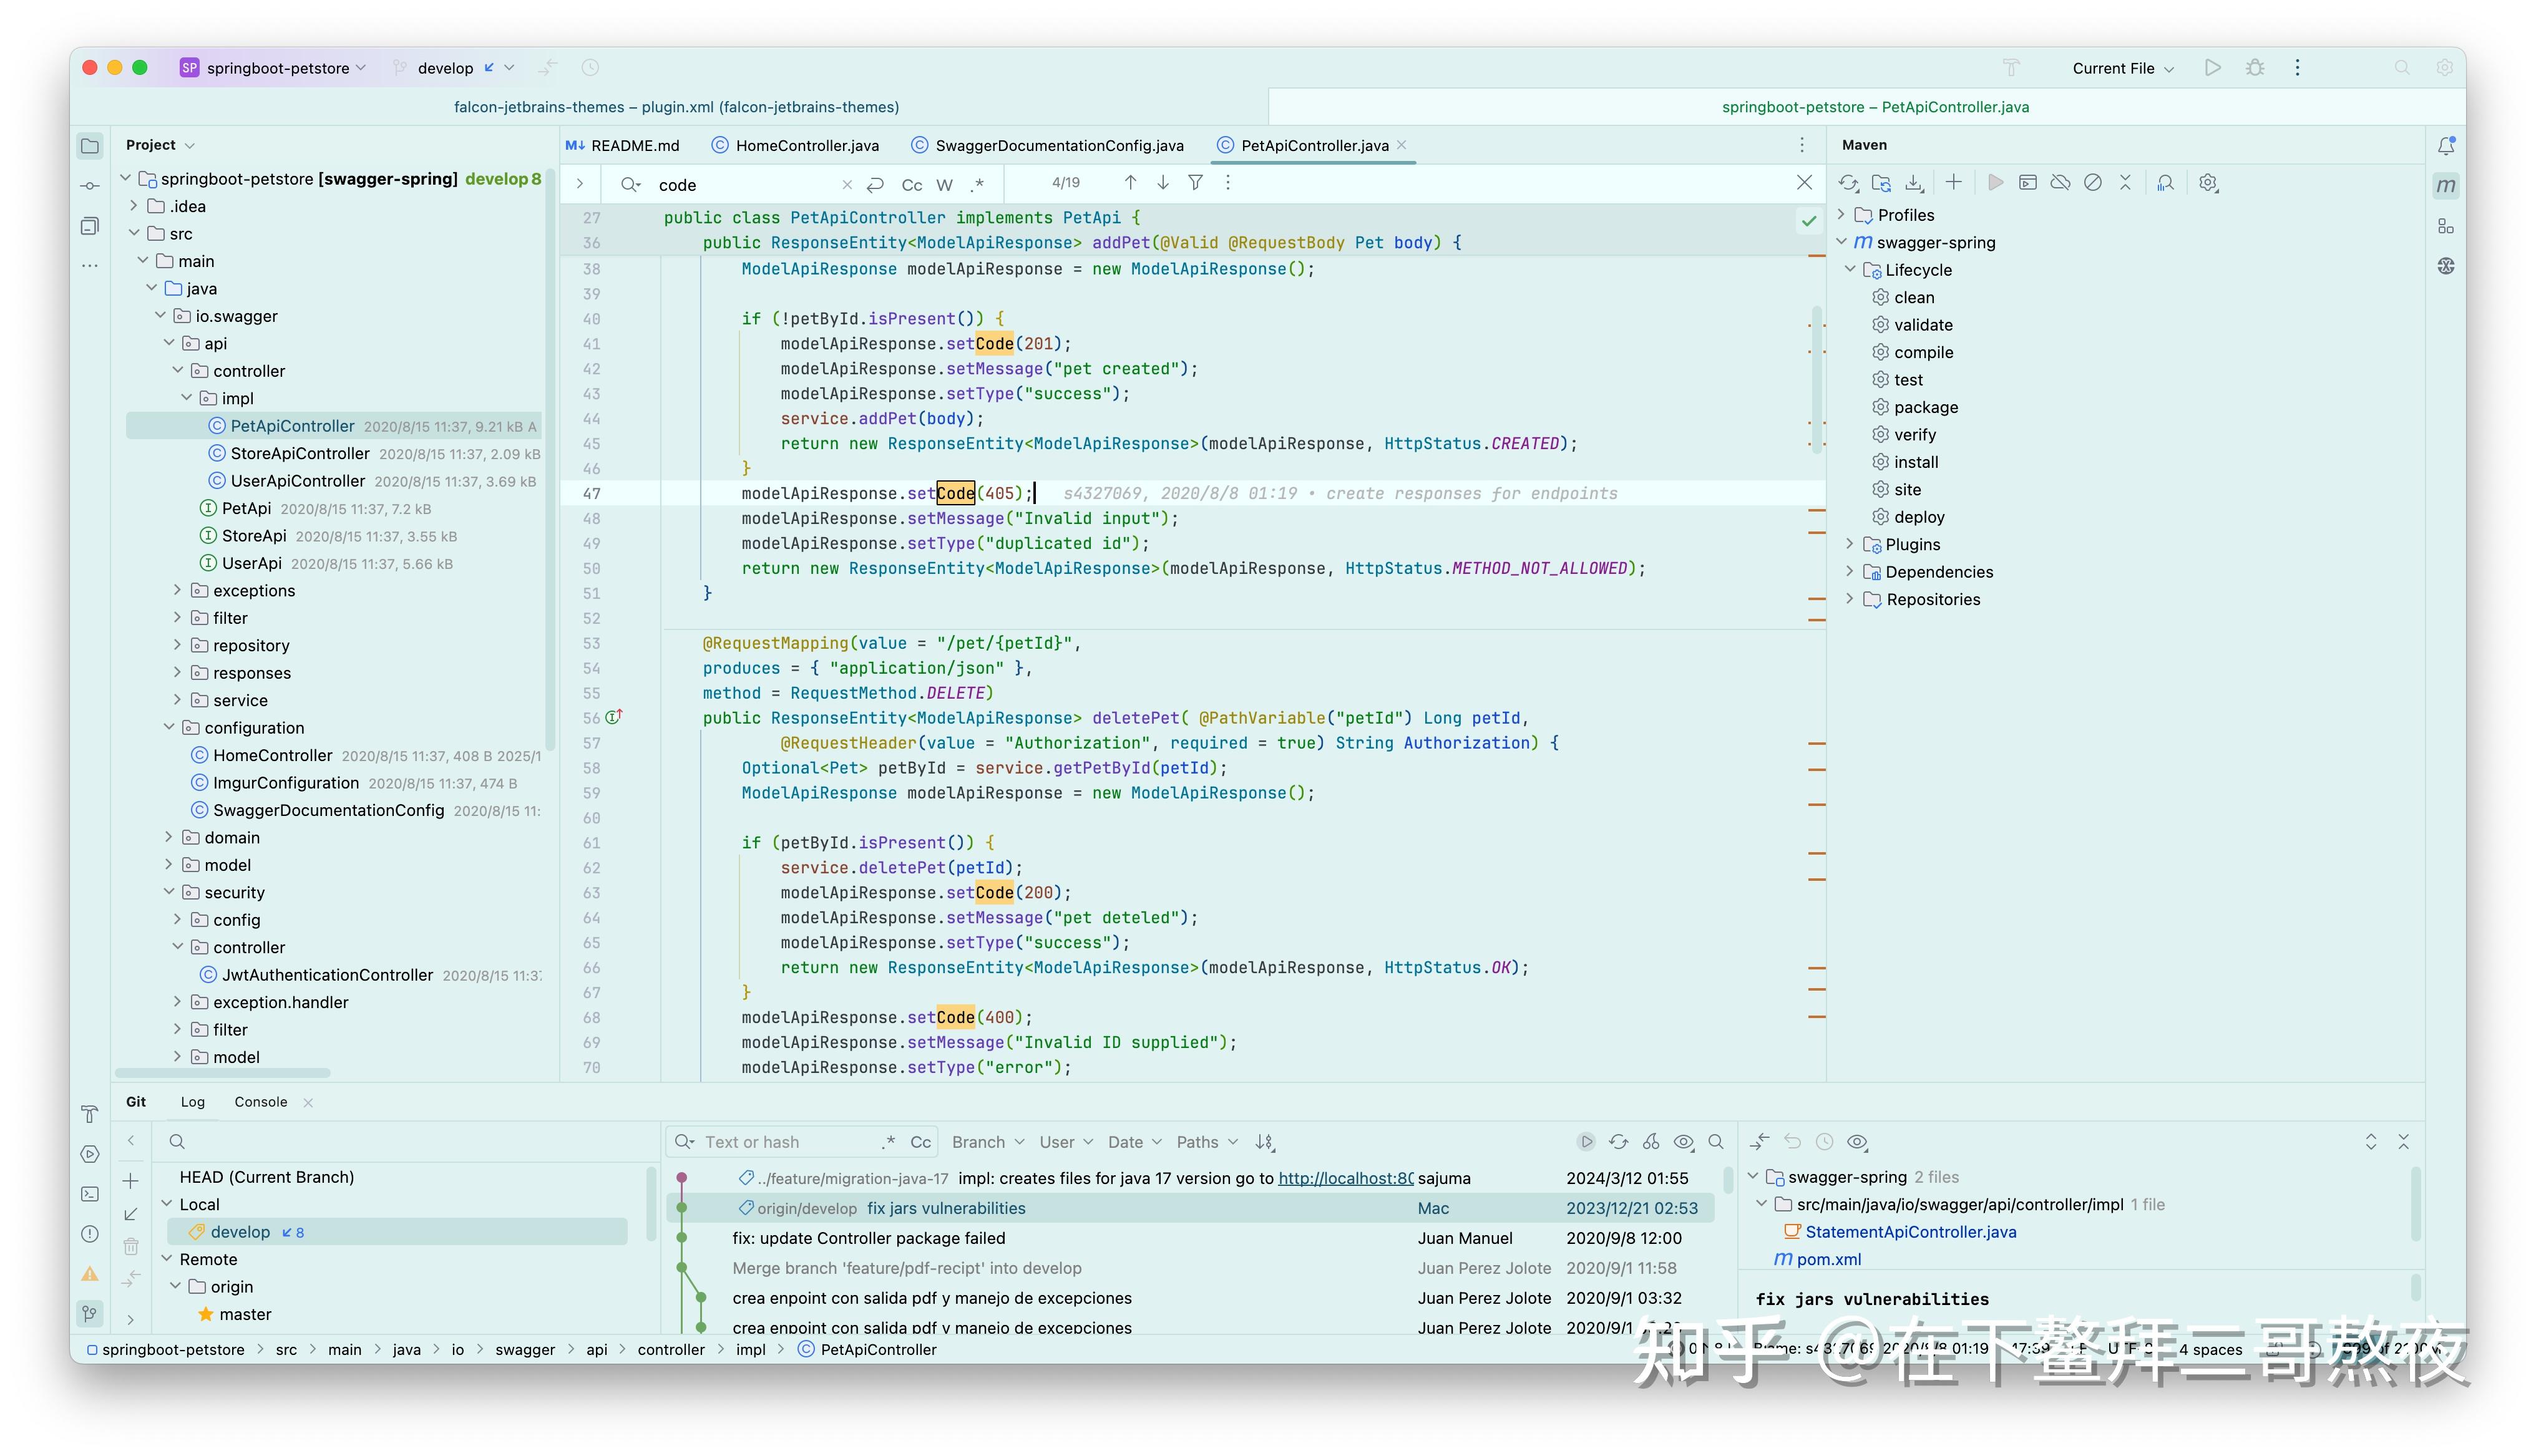This screenshot has height=1456, width=2536.
Task: Download sources using Maven panel icon
Action: coord(1915,183)
